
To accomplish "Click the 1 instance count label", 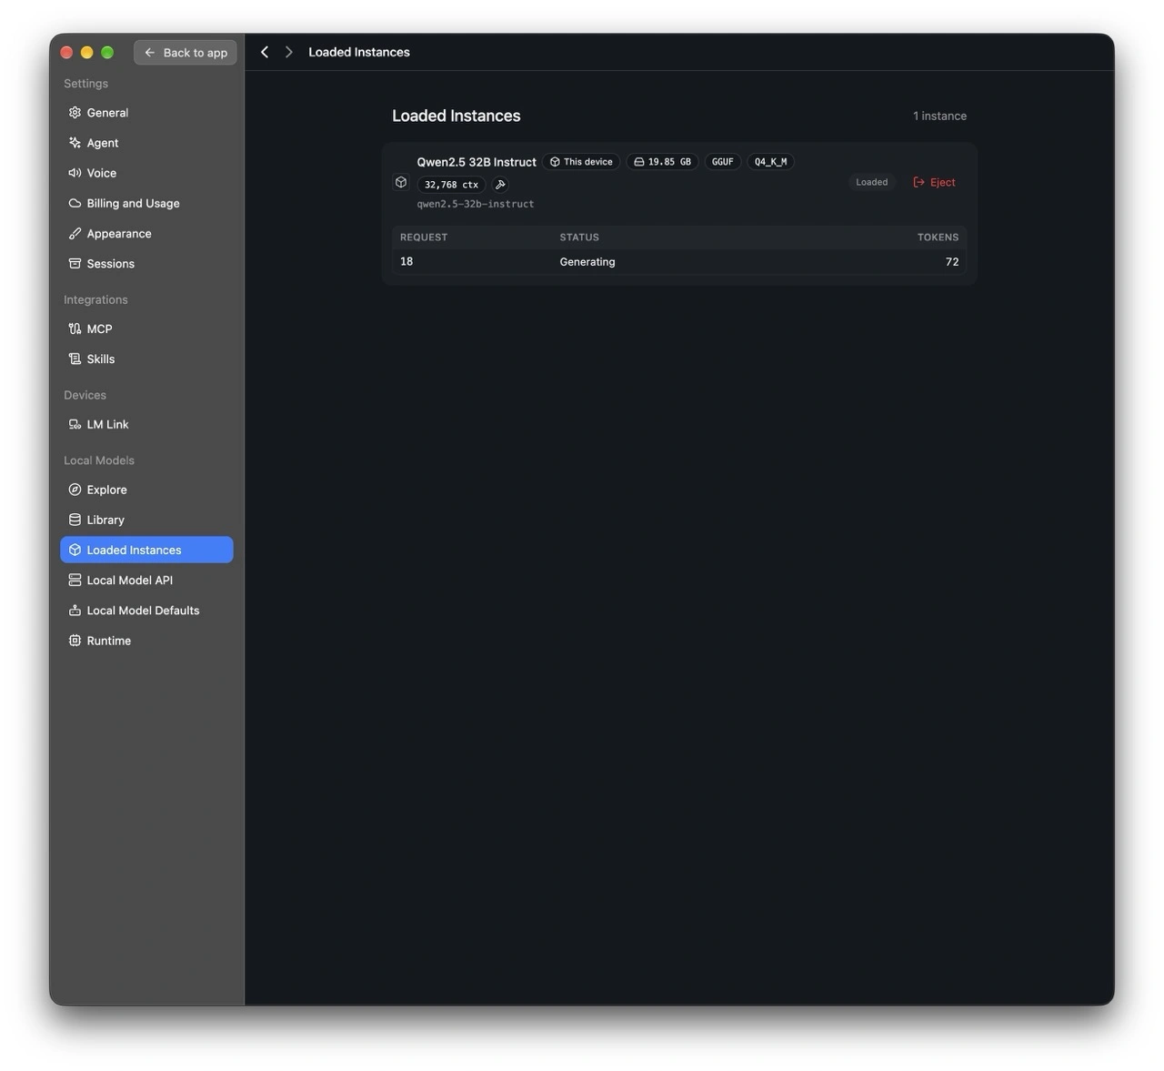I will [939, 116].
